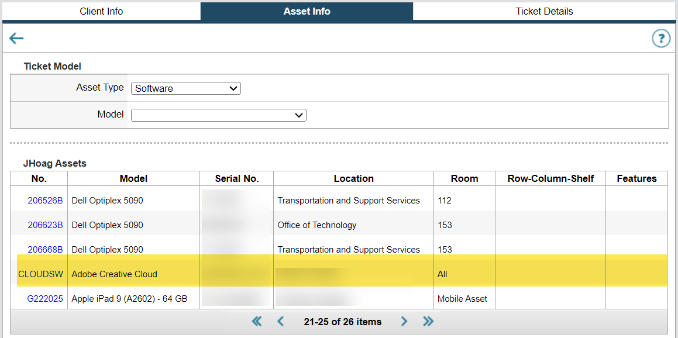The width and height of the screenshot is (678, 338).
Task: Open the help question mark icon
Action: tap(661, 39)
